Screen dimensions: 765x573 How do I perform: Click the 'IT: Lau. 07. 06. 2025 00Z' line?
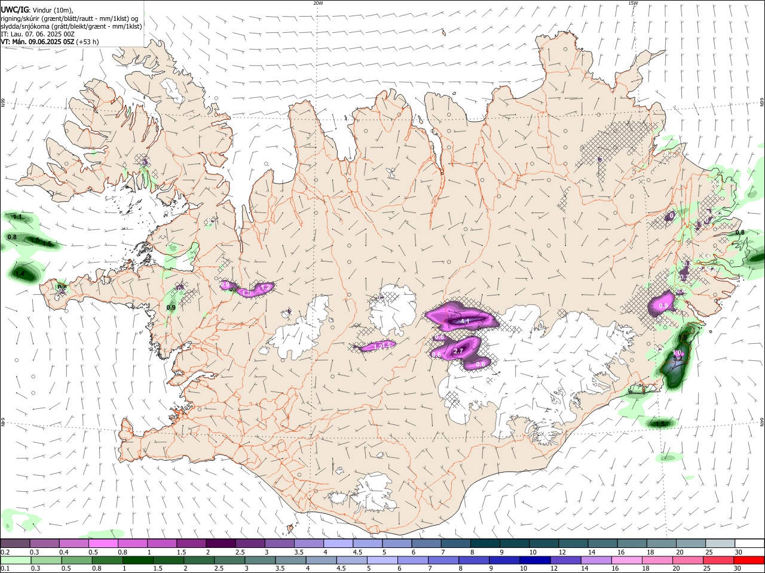point(38,34)
